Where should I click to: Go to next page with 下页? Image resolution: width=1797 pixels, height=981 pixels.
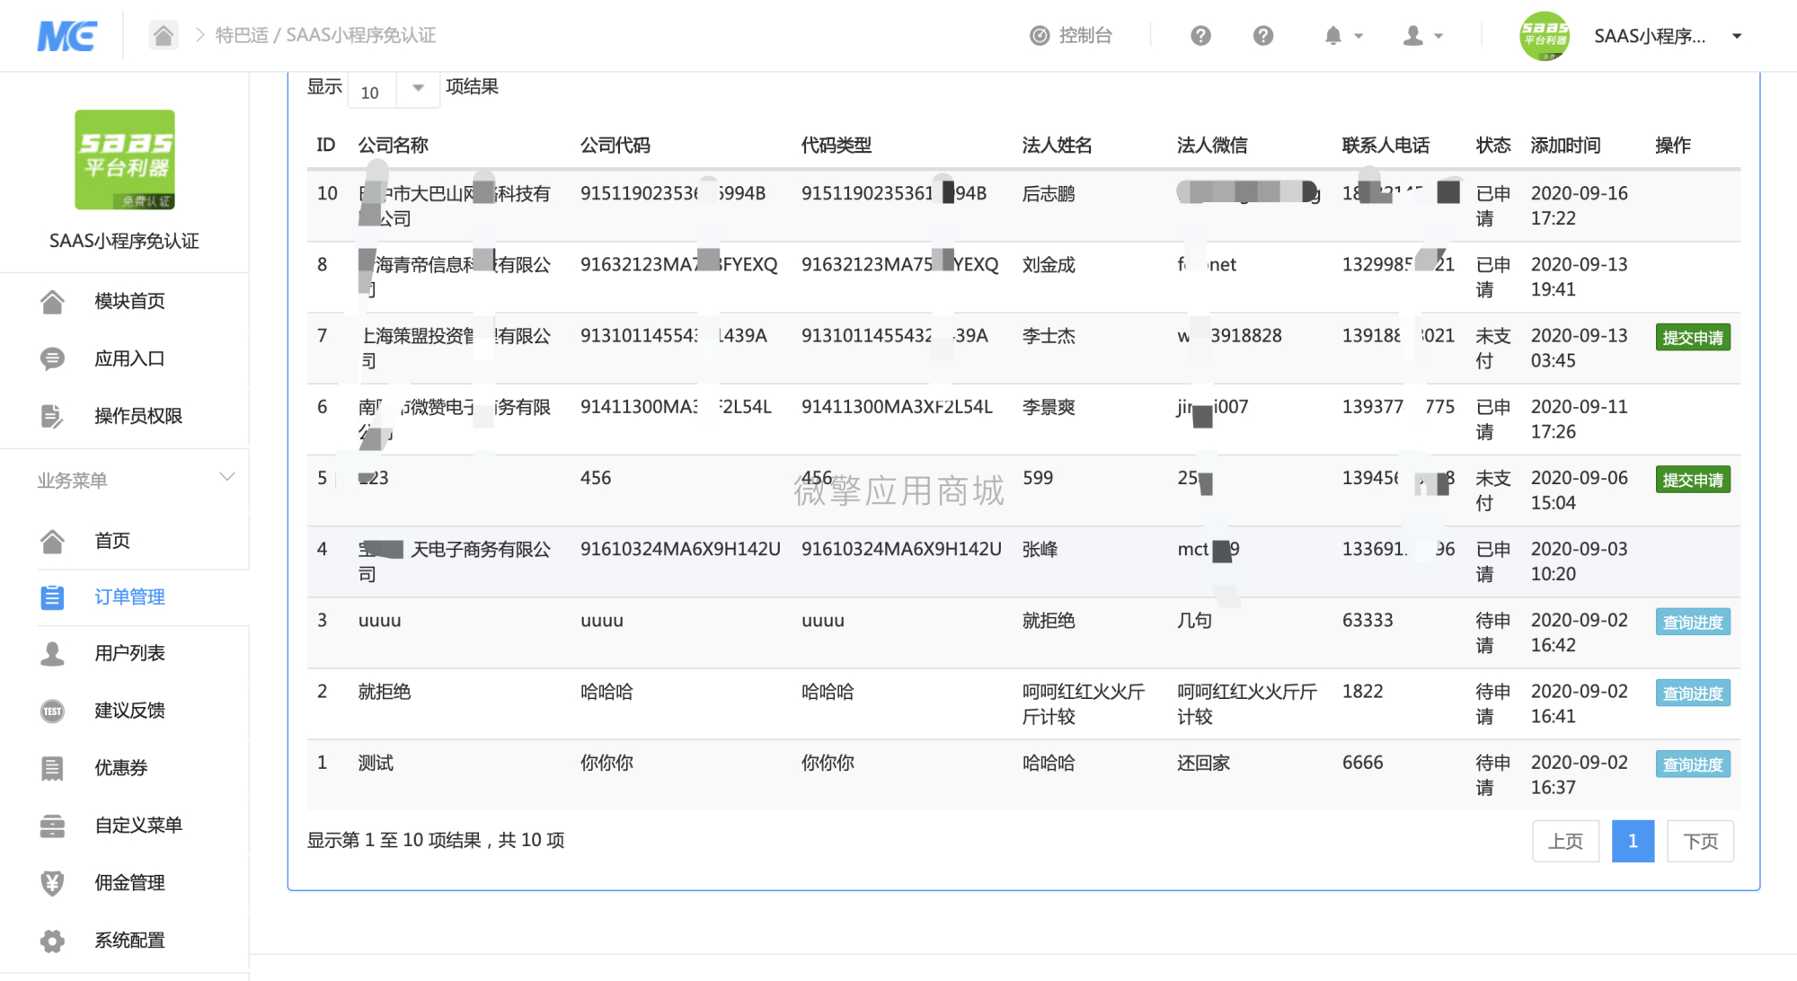pos(1700,842)
